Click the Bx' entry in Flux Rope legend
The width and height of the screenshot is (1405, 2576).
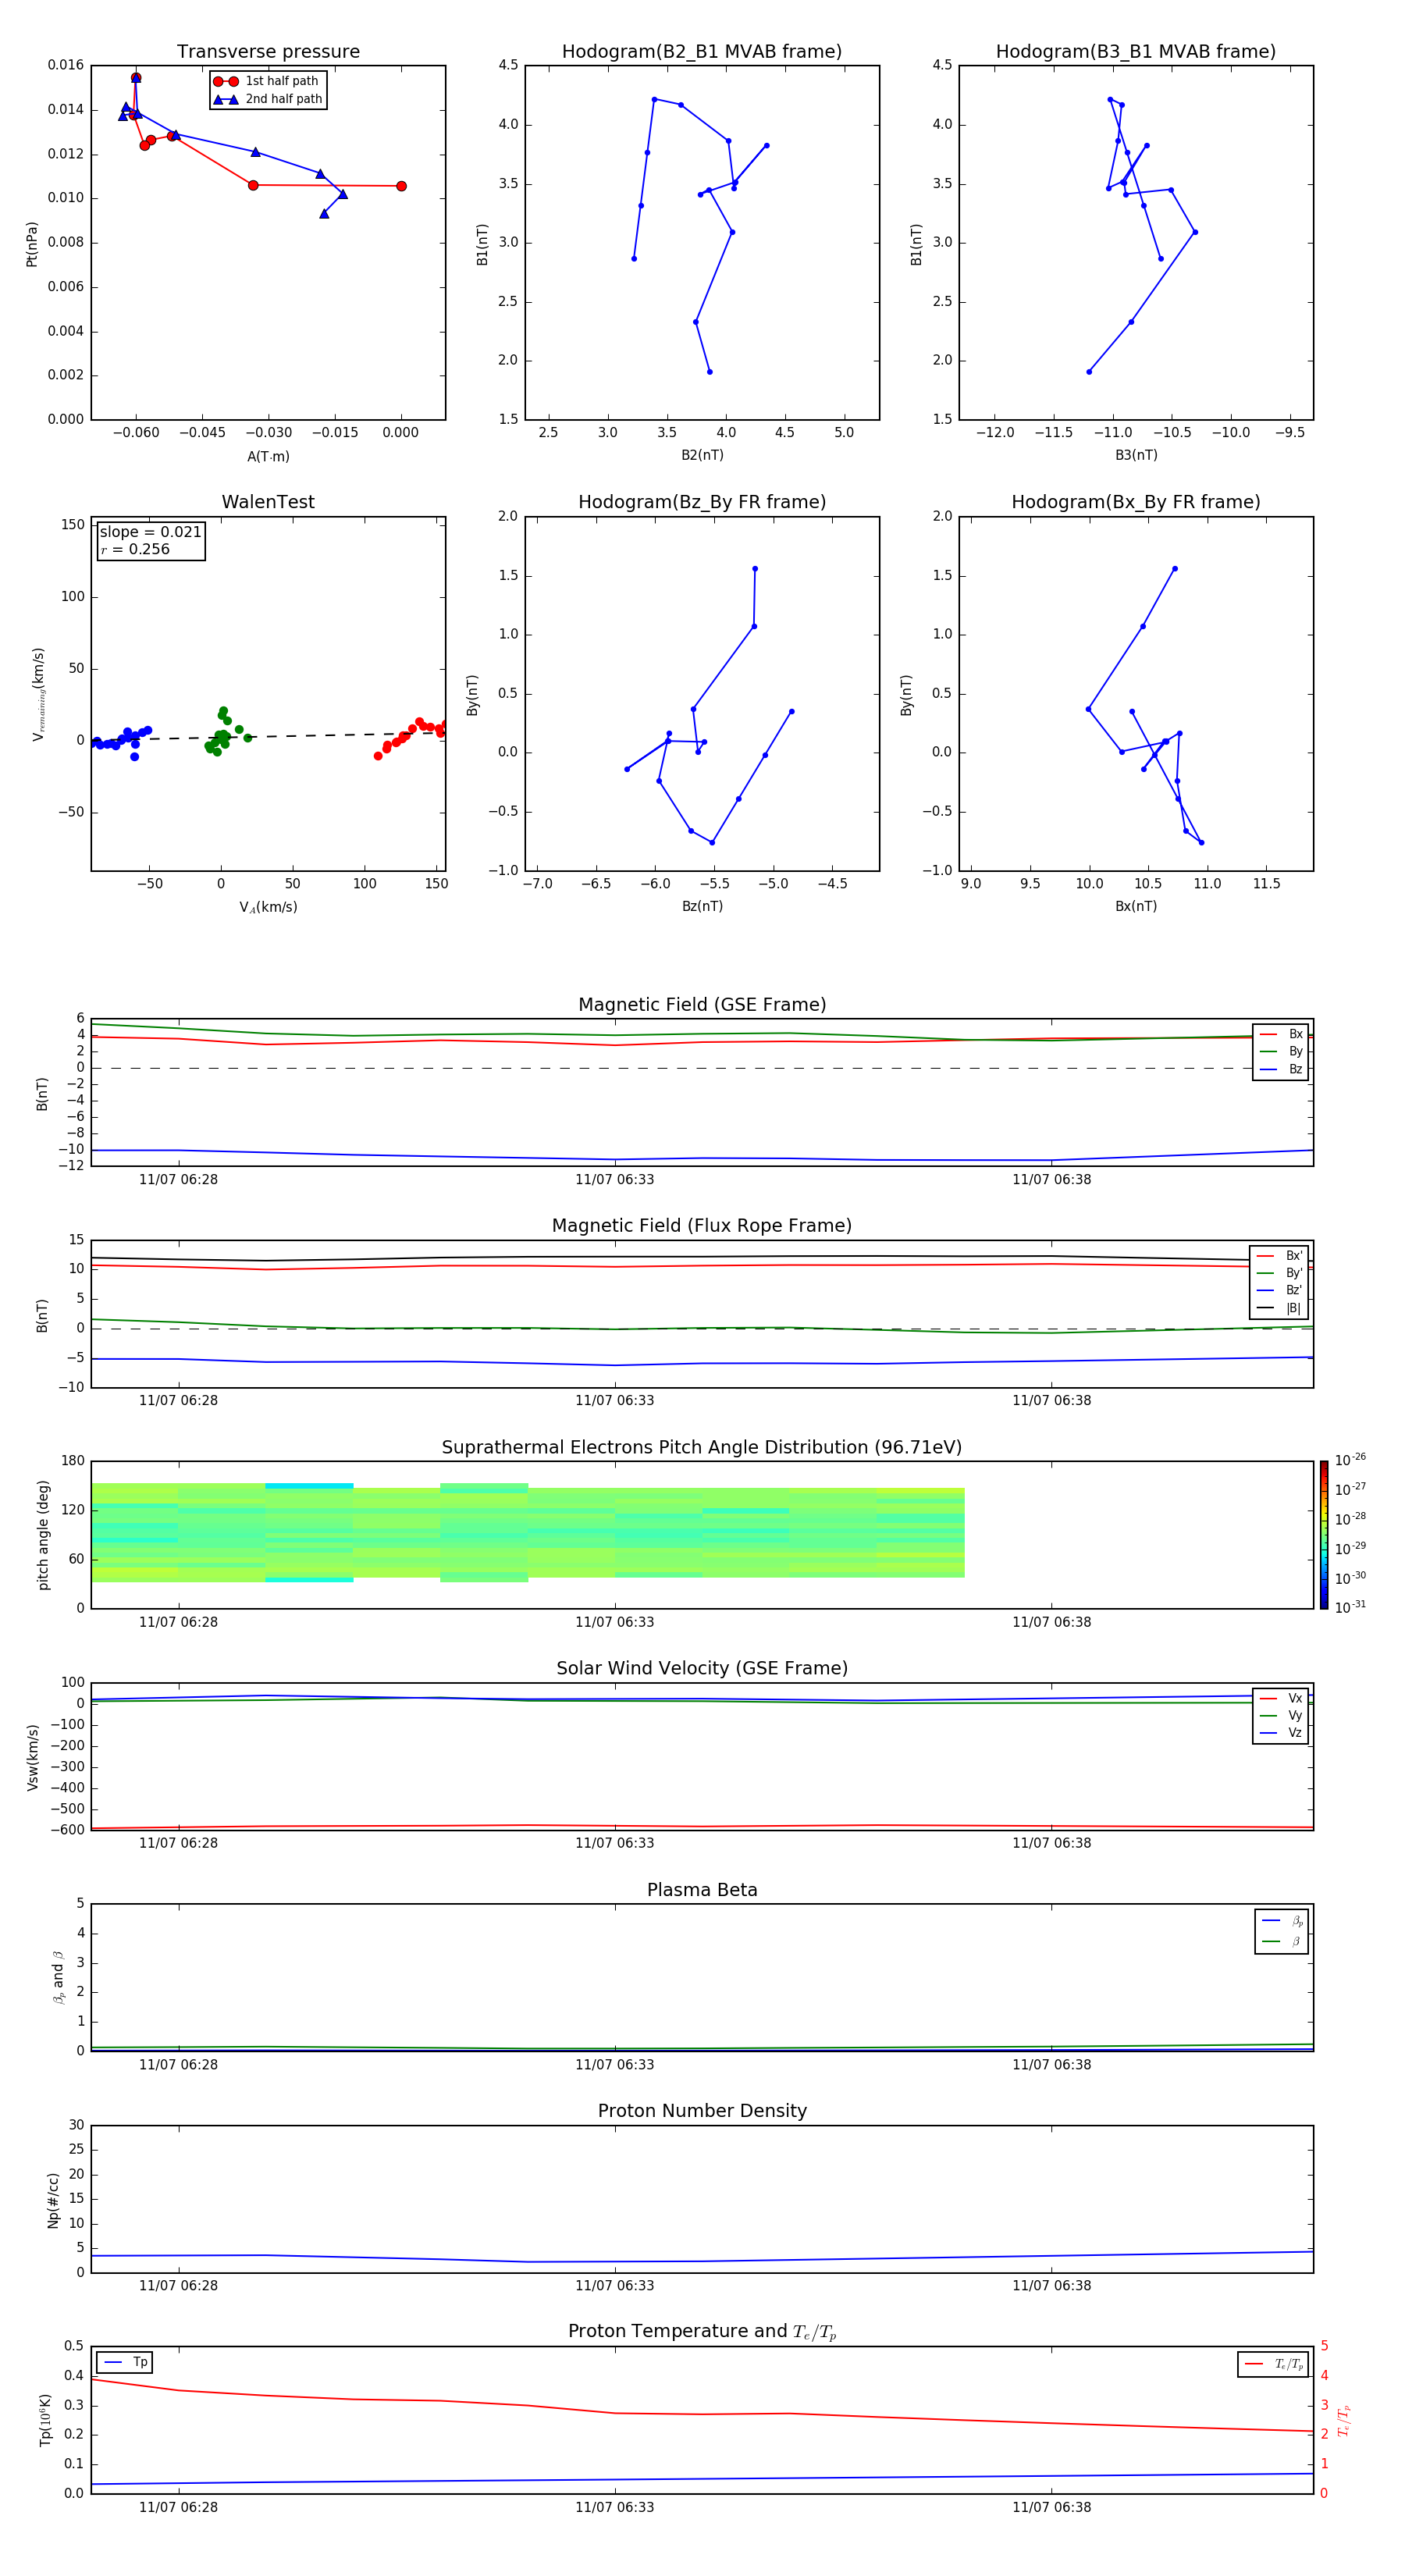tap(1280, 1256)
